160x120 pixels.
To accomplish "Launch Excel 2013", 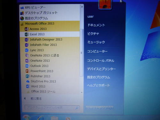I will [x=50, y=34].
